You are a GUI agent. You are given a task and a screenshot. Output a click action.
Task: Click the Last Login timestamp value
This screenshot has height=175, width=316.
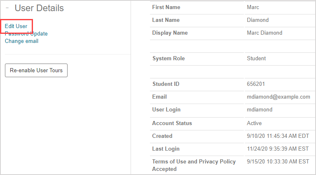click(278, 149)
